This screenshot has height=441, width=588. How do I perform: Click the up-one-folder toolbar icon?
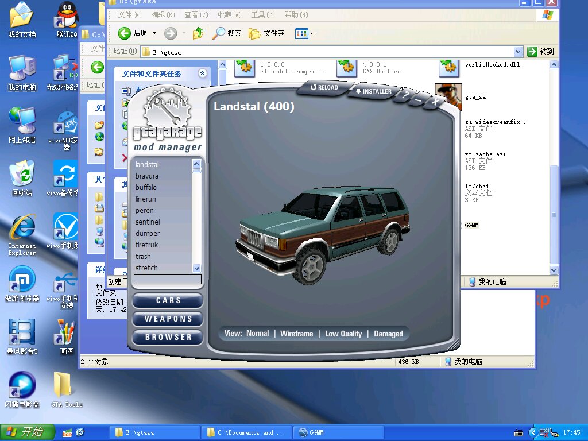[x=198, y=33]
